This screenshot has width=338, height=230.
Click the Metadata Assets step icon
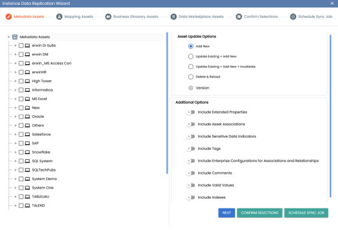click(9, 17)
